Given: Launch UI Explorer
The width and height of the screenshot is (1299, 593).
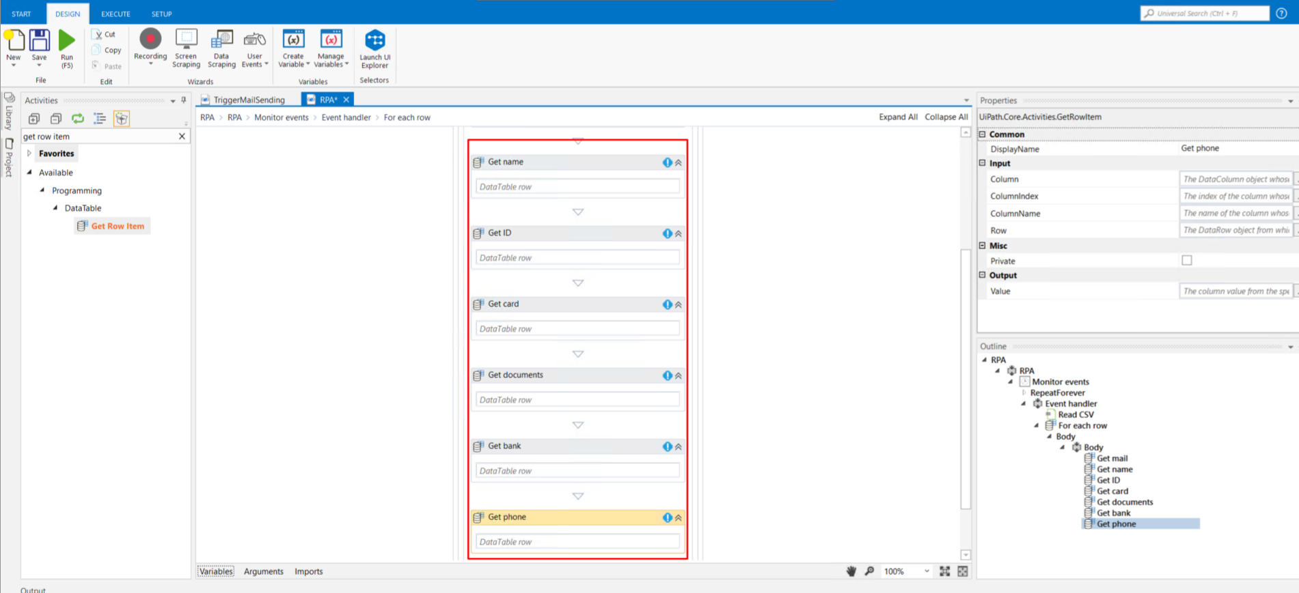Looking at the screenshot, I should [375, 48].
